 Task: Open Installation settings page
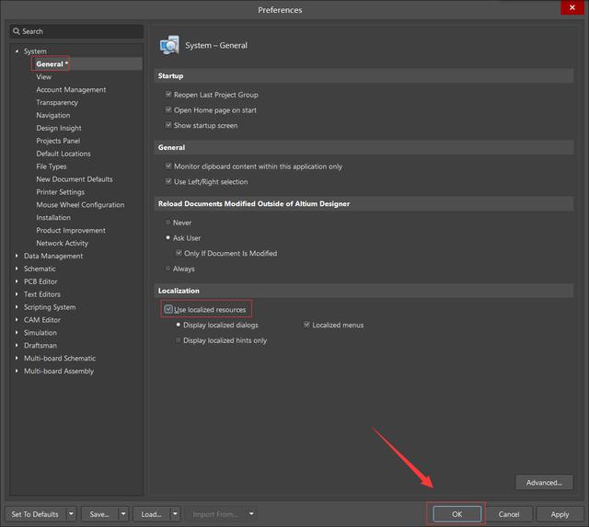53,217
